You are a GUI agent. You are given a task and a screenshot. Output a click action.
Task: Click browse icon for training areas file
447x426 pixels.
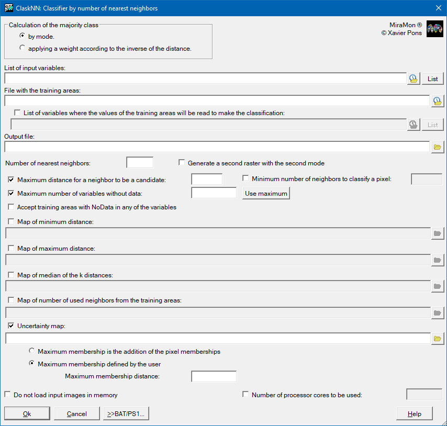click(x=437, y=101)
